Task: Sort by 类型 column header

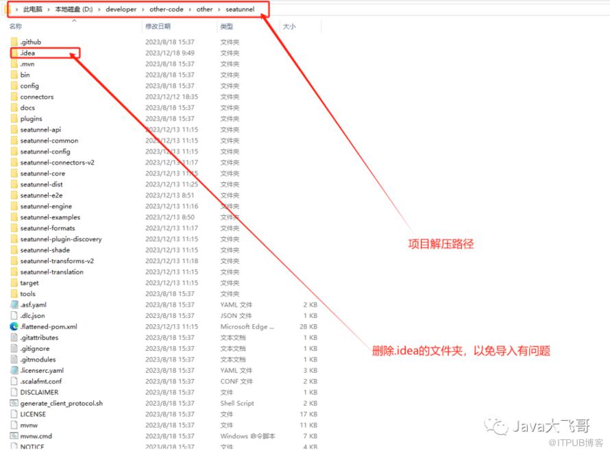Action: [x=226, y=27]
